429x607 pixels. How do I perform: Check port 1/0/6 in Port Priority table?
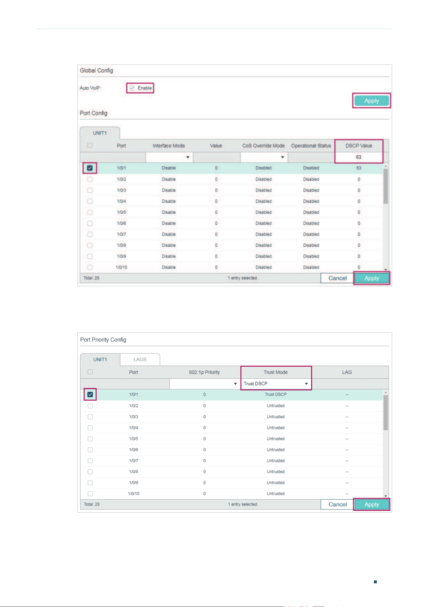point(90,450)
